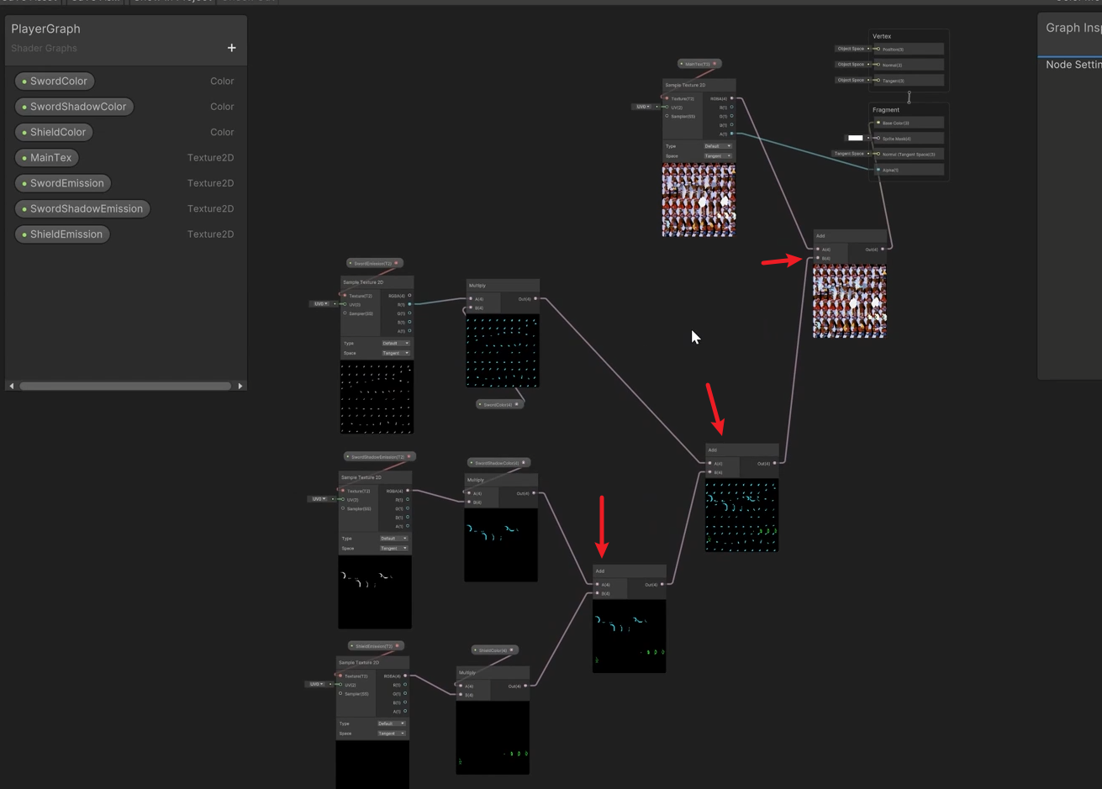This screenshot has height=789, width=1102.
Task: Open UV0 dropdown beside SwordEmission Sample Texture 2D
Action: coord(320,304)
